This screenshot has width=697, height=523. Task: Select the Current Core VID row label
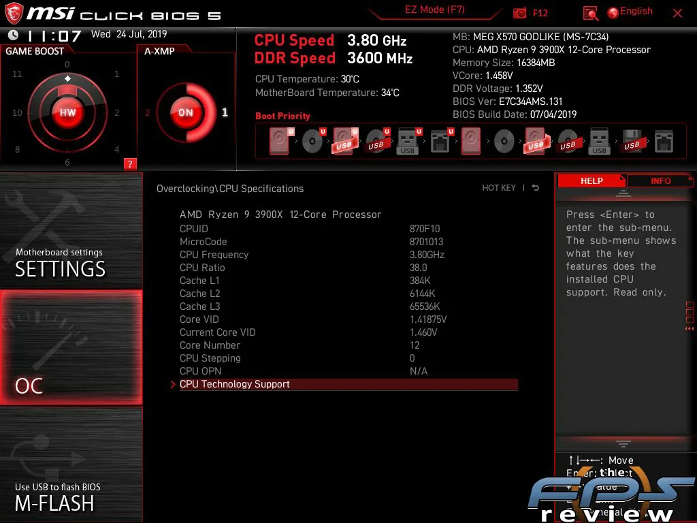217,332
